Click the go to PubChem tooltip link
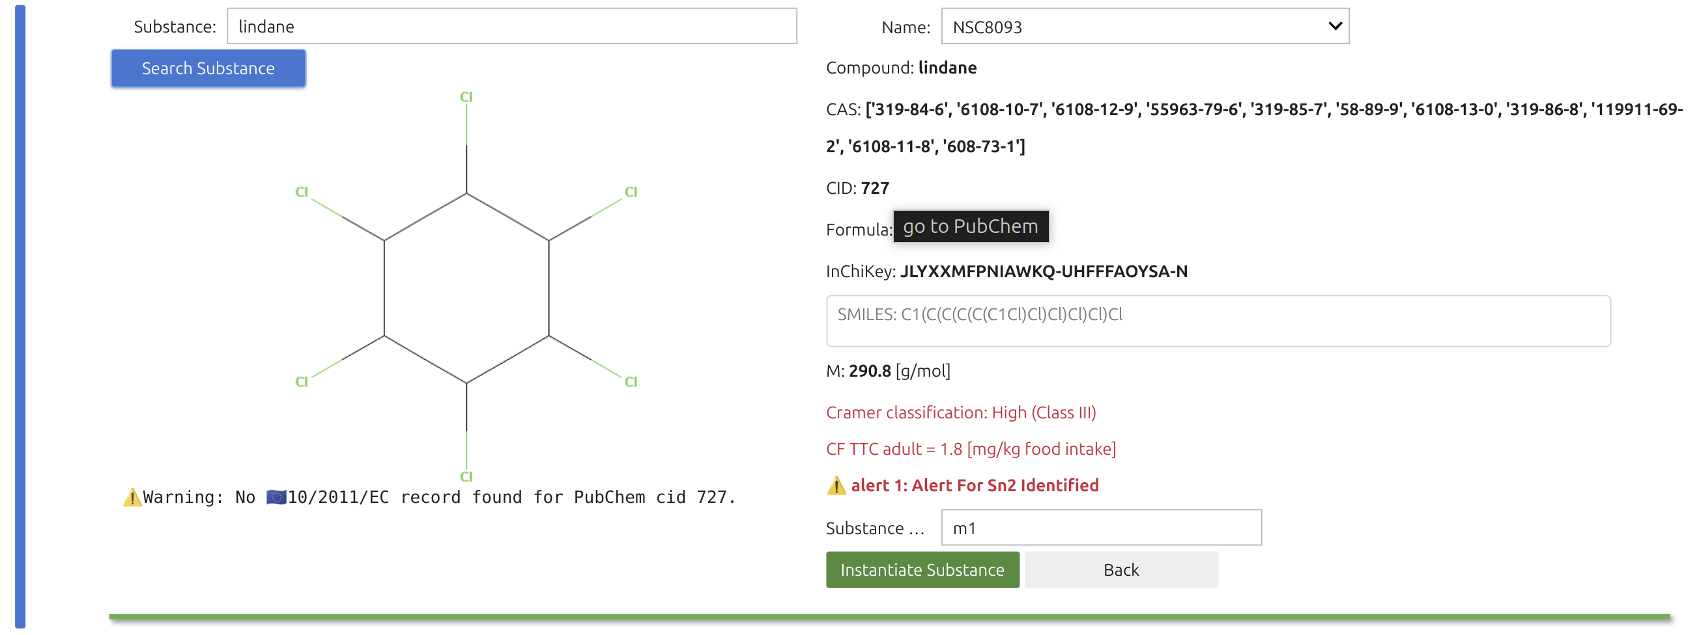 click(x=970, y=226)
